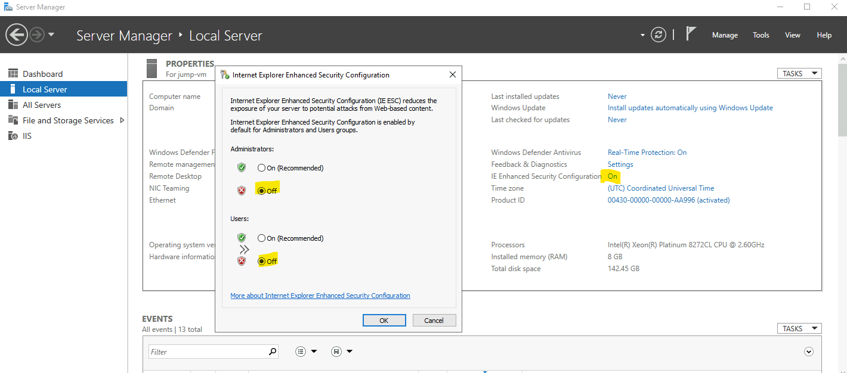The image size is (847, 373).
Task: Click the Dashboard icon in sidebar
Action: click(13, 74)
